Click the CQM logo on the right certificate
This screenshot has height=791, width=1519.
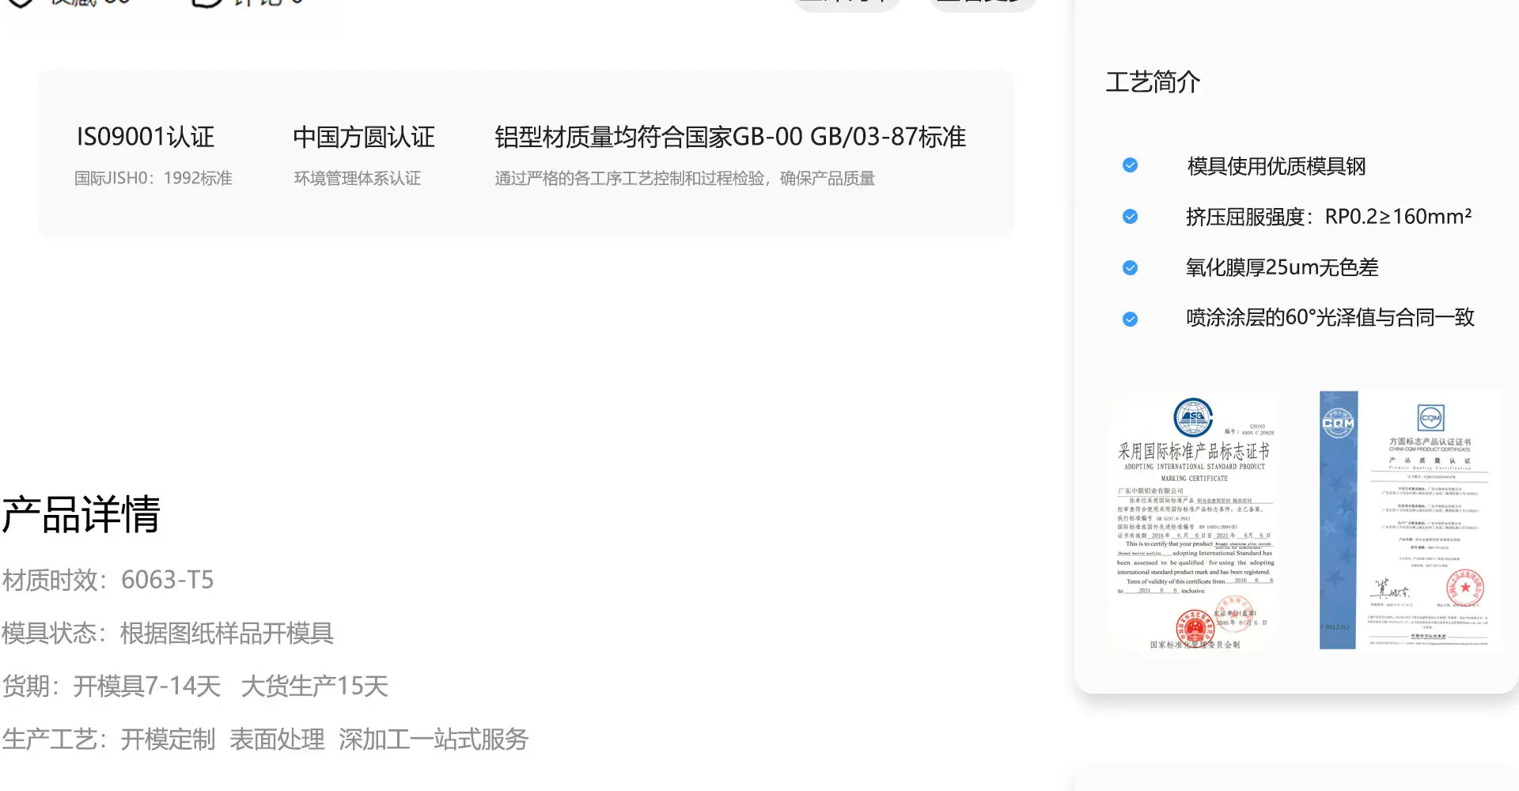click(1429, 418)
